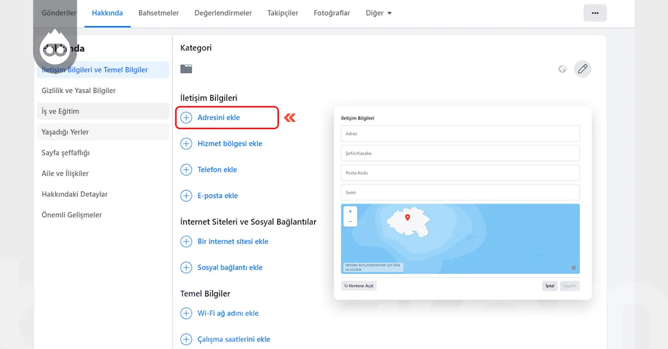Open the three-dot options menu top right
This screenshot has width=668, height=349.
coord(595,12)
